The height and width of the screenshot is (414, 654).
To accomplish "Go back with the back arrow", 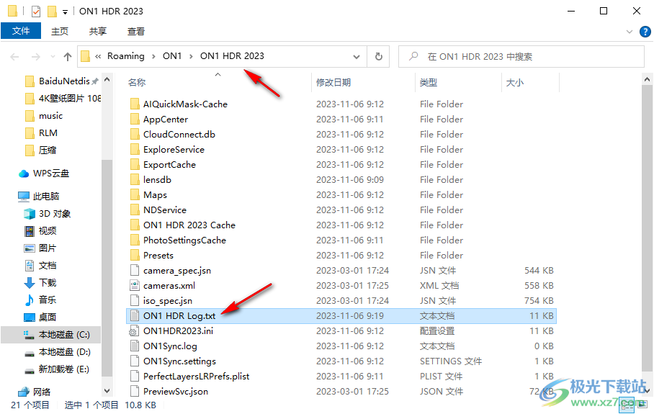I will 14,57.
